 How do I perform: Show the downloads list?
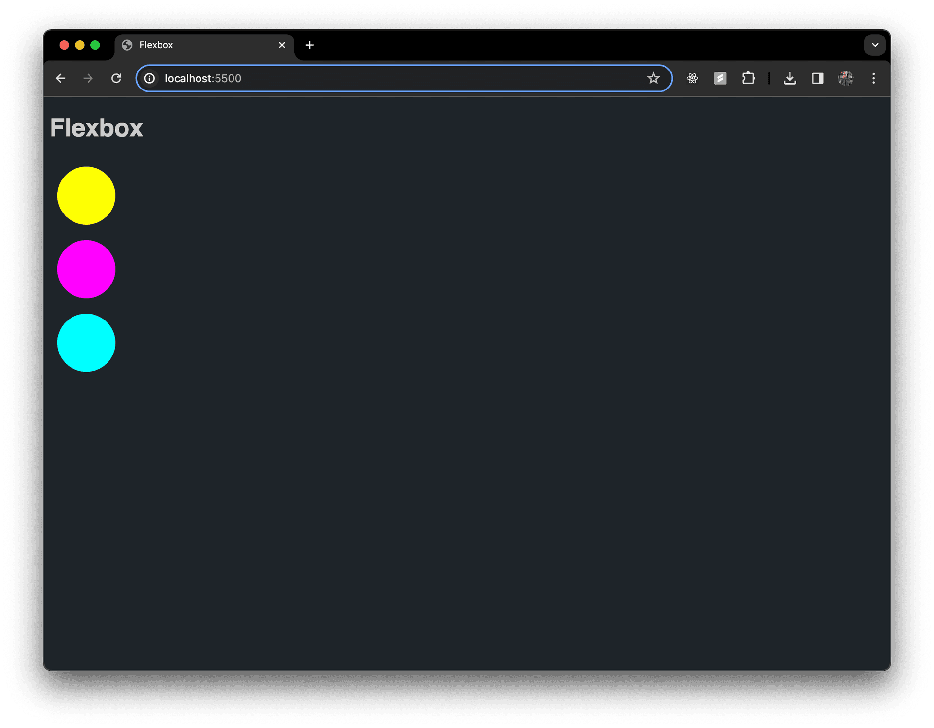click(x=790, y=78)
